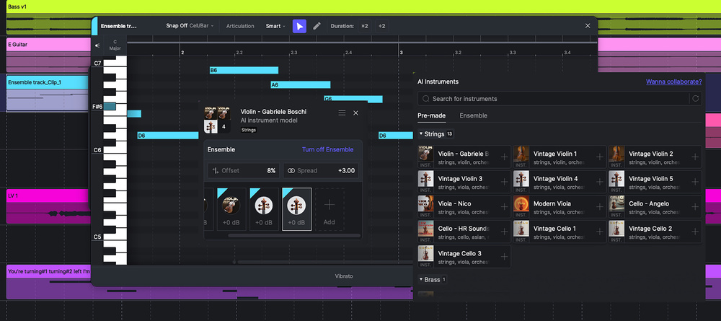Add Vintage Violin 1 with plus icon
The width and height of the screenshot is (721, 321).
[598, 157]
